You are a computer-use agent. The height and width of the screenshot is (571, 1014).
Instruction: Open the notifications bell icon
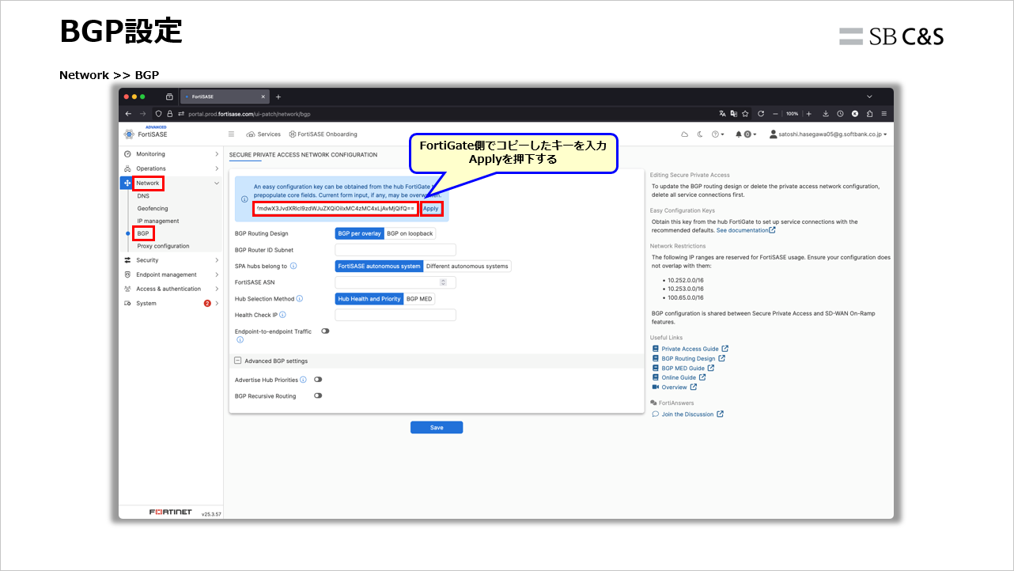pyautogui.click(x=739, y=134)
